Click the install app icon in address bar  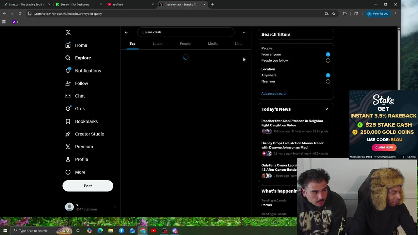327,14
